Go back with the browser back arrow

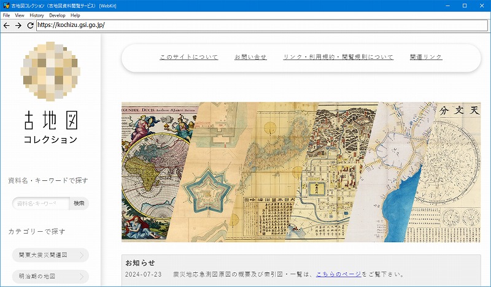pyautogui.click(x=7, y=25)
